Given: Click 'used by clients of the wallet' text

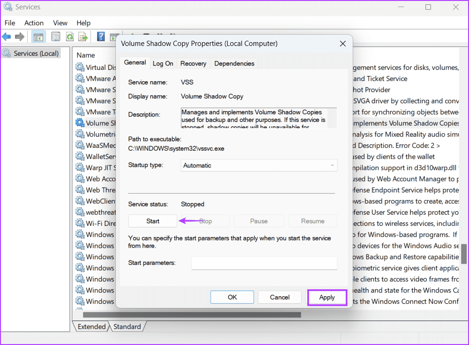Looking at the screenshot, I should pos(393,157).
